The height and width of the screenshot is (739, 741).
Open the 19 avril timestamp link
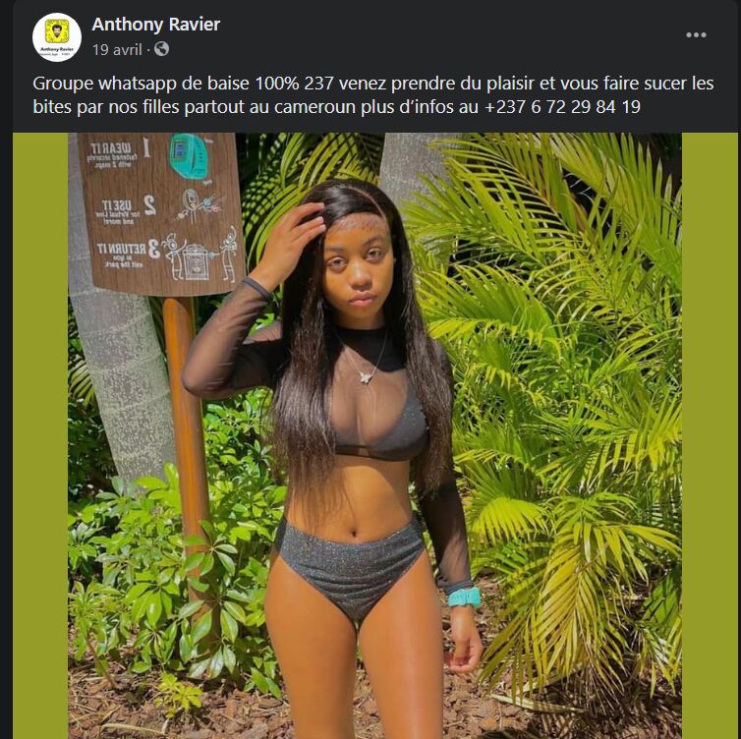117,49
